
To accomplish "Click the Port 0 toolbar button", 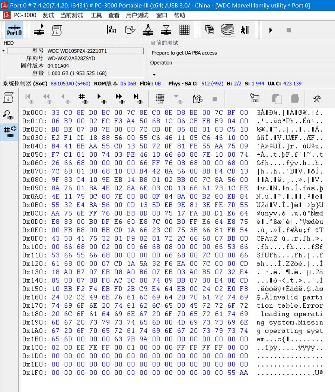I will [14, 30].
